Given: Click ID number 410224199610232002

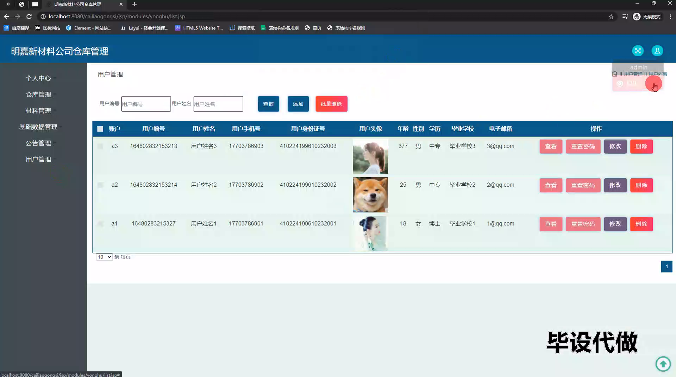Looking at the screenshot, I should (x=308, y=185).
